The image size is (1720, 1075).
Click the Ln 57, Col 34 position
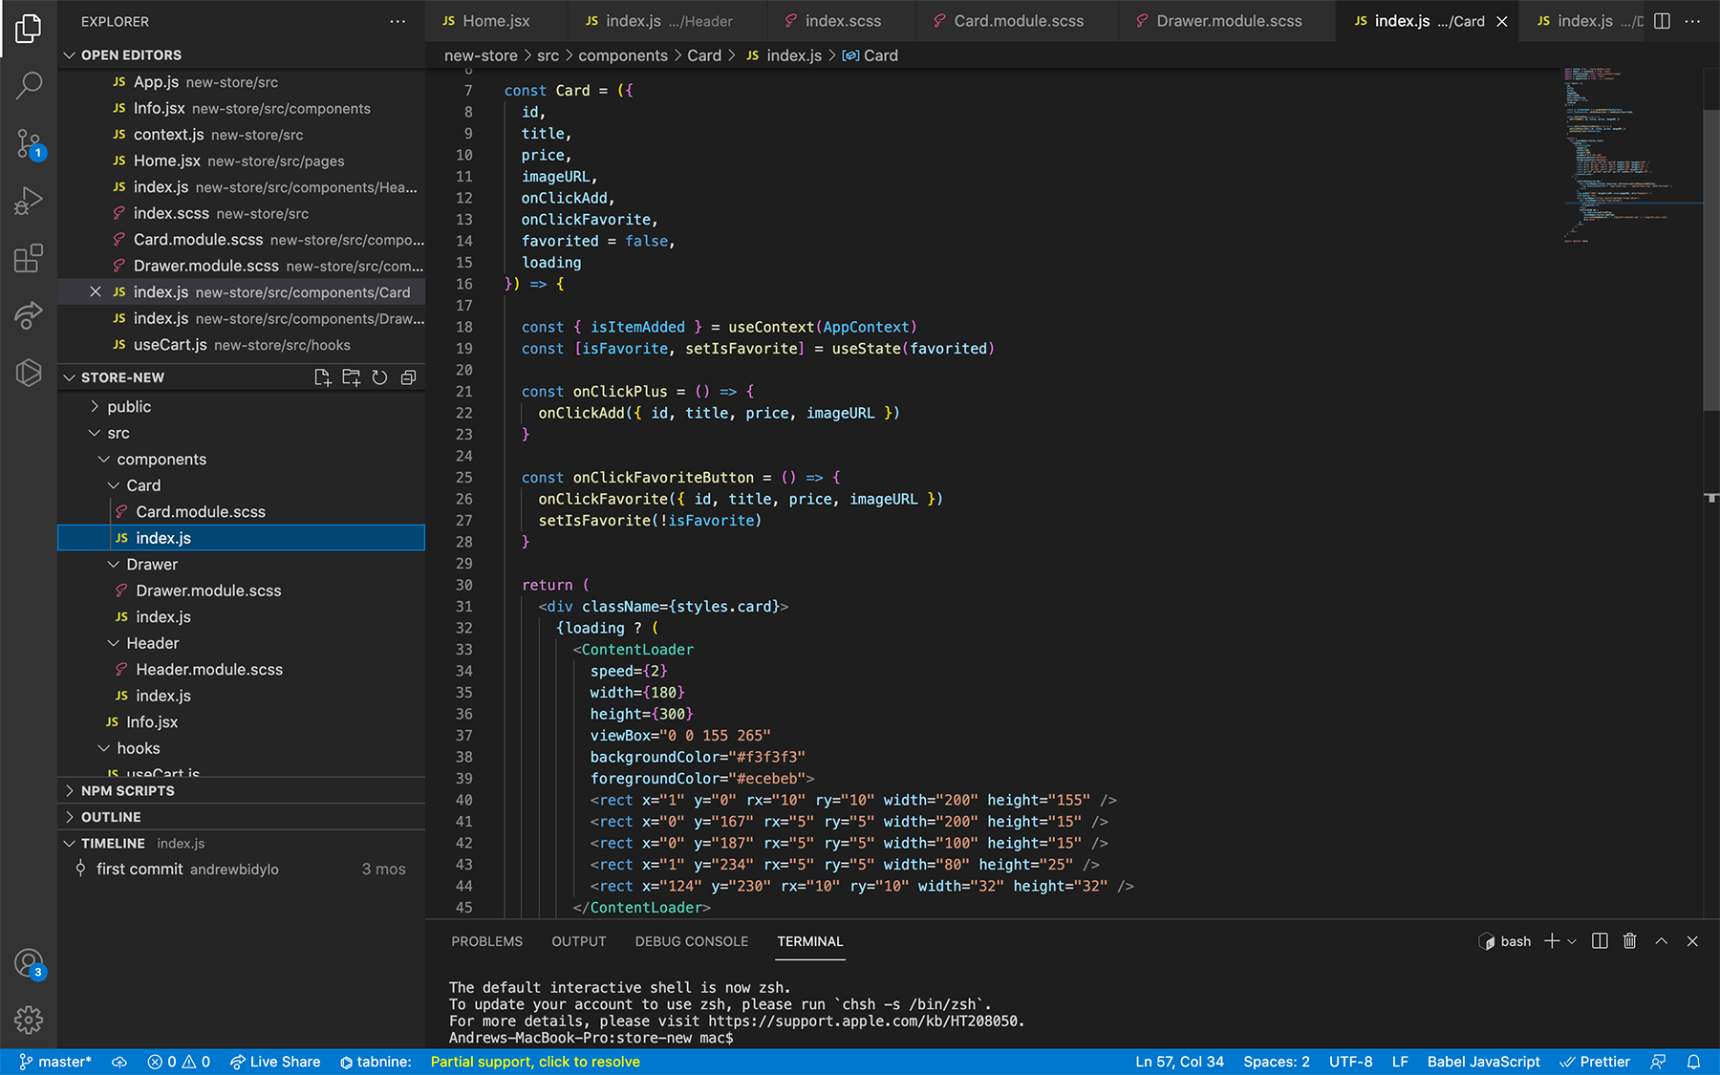click(x=1179, y=1062)
